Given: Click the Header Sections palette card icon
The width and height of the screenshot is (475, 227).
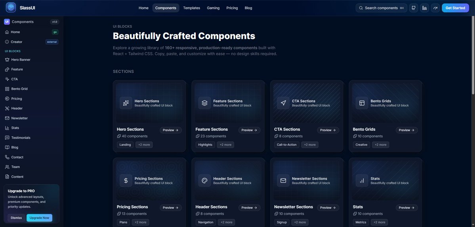Looking at the screenshot, I should tap(204, 180).
